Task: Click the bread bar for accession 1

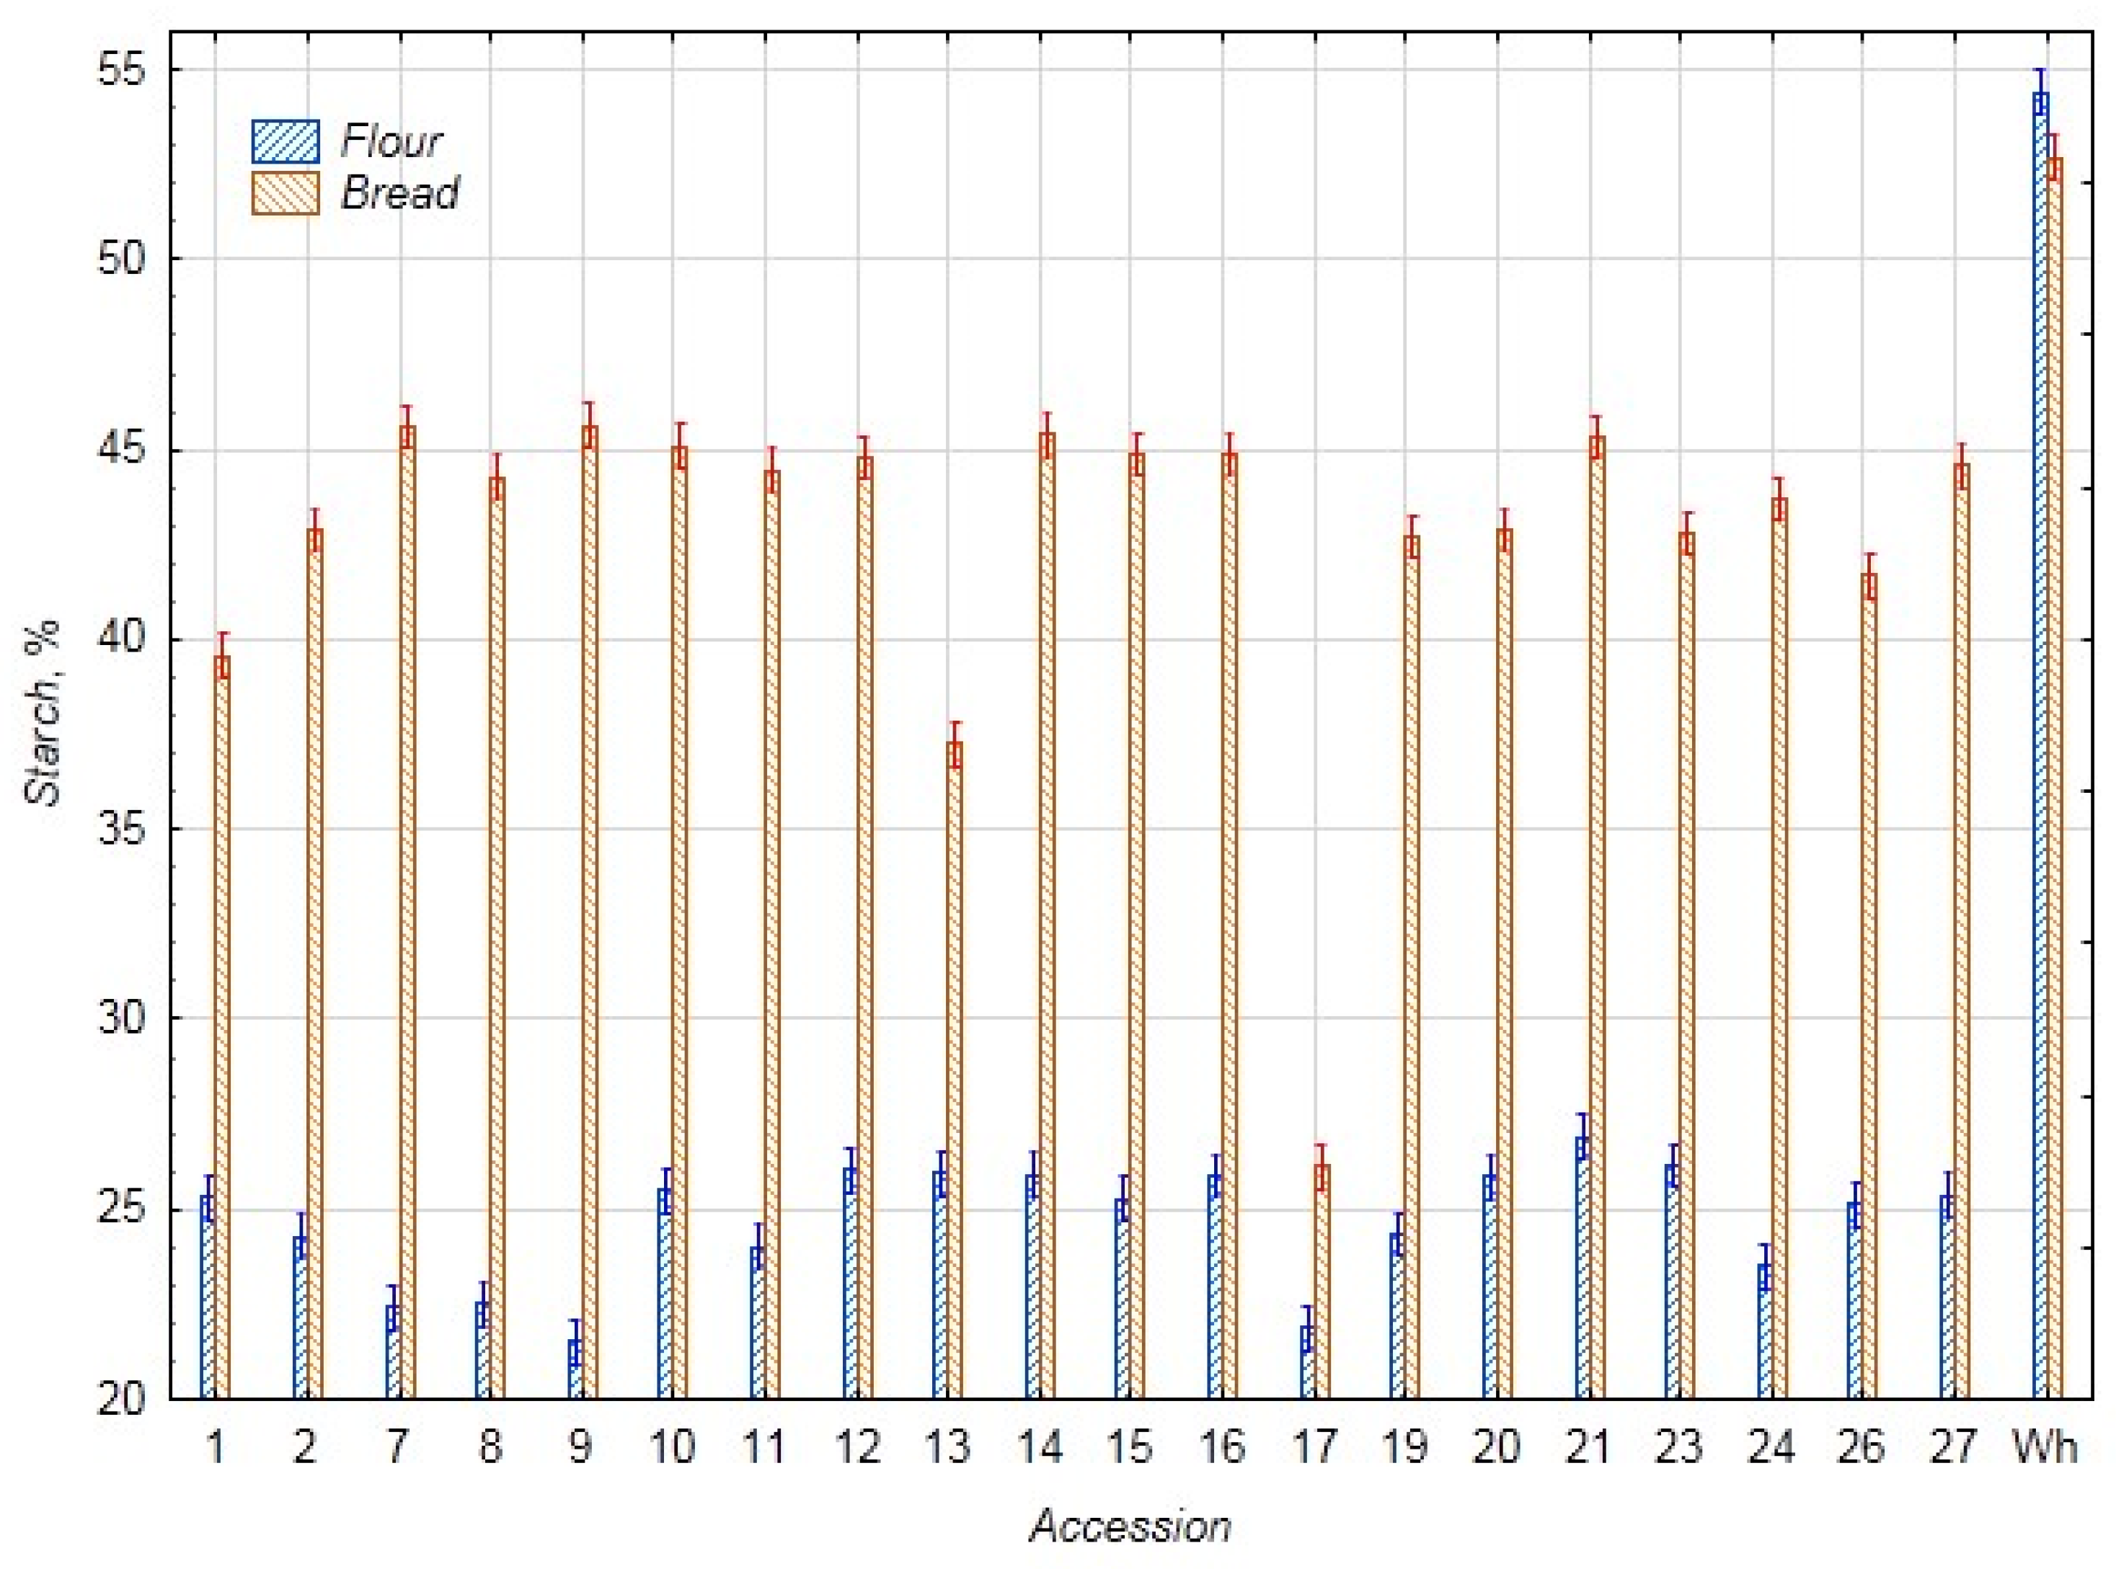Action: pos(222,1026)
